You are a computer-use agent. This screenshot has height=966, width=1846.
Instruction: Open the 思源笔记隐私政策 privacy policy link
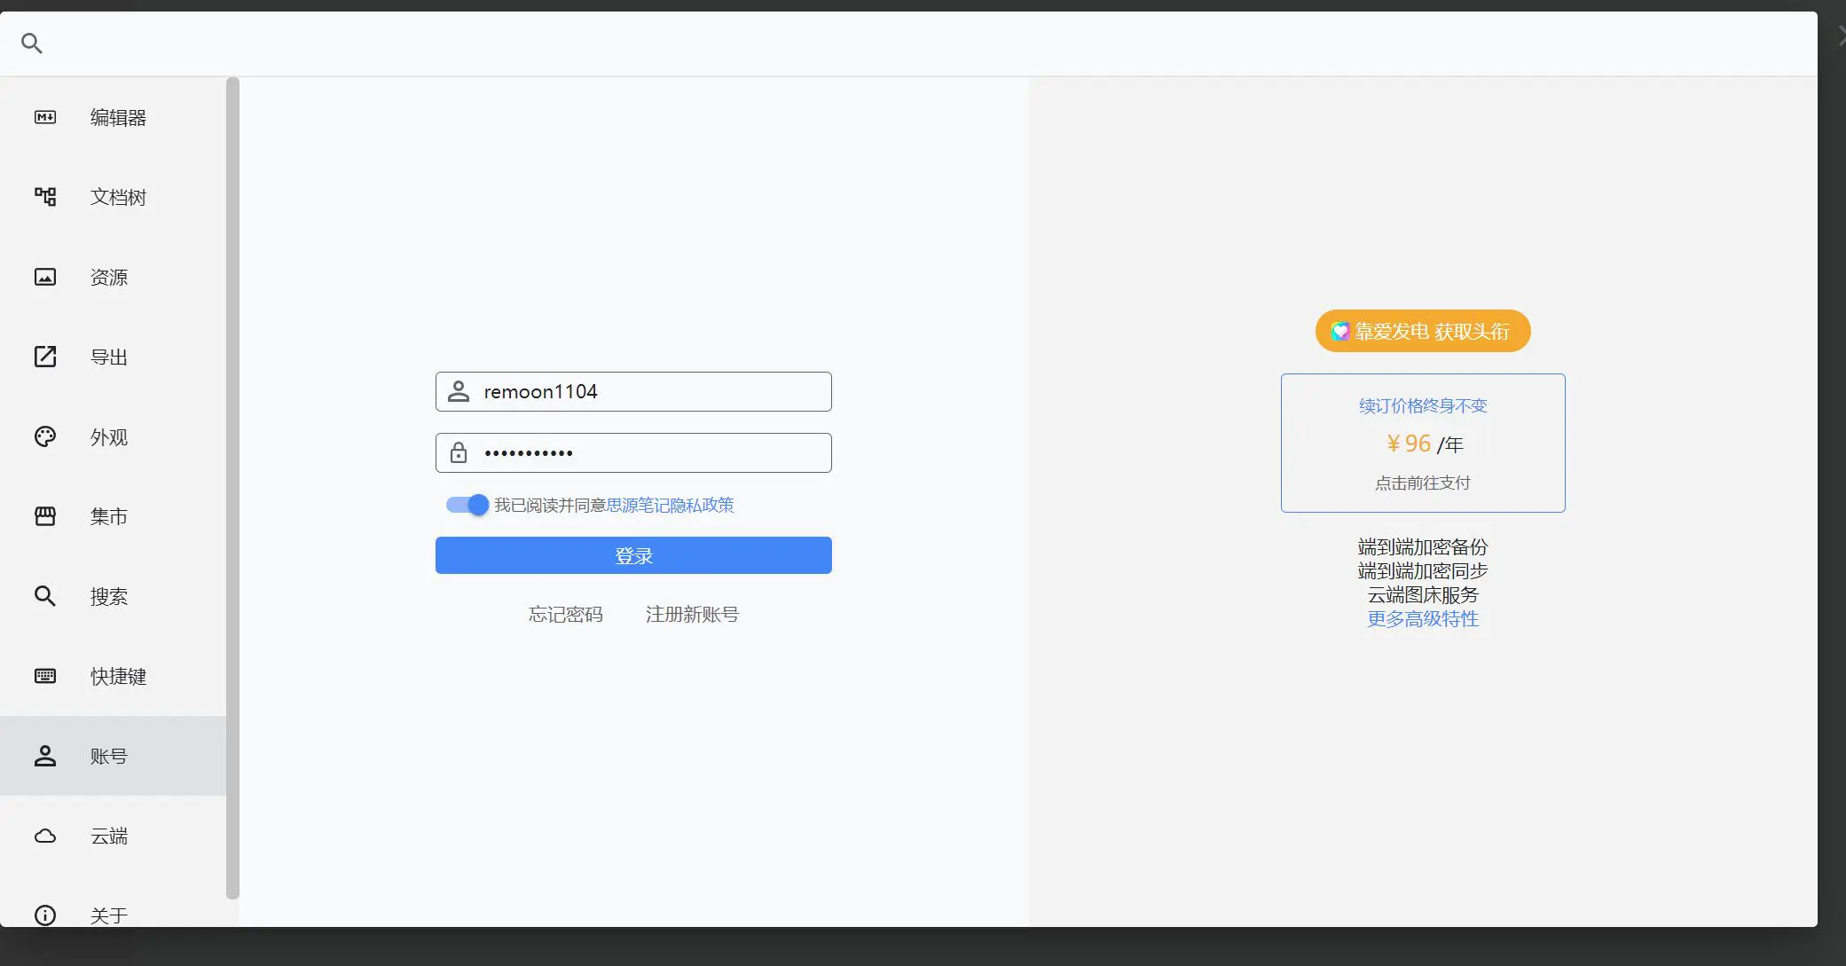[x=670, y=505]
